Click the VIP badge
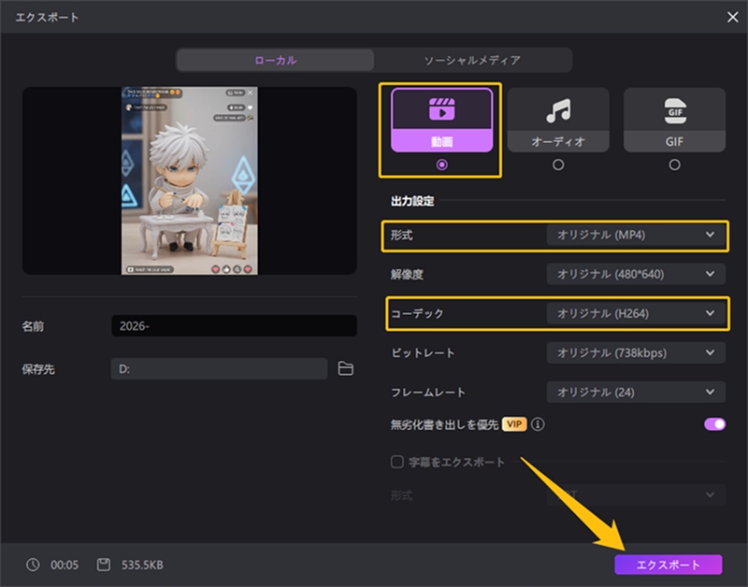This screenshot has width=748, height=587. (x=514, y=424)
